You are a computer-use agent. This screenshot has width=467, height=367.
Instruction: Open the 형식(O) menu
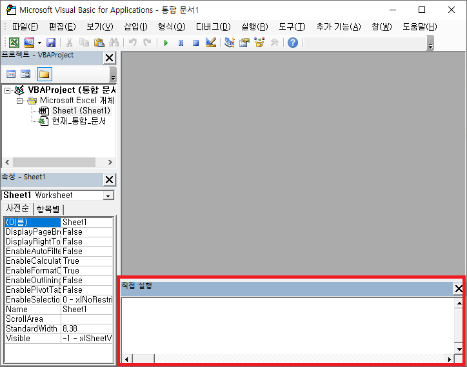(171, 27)
